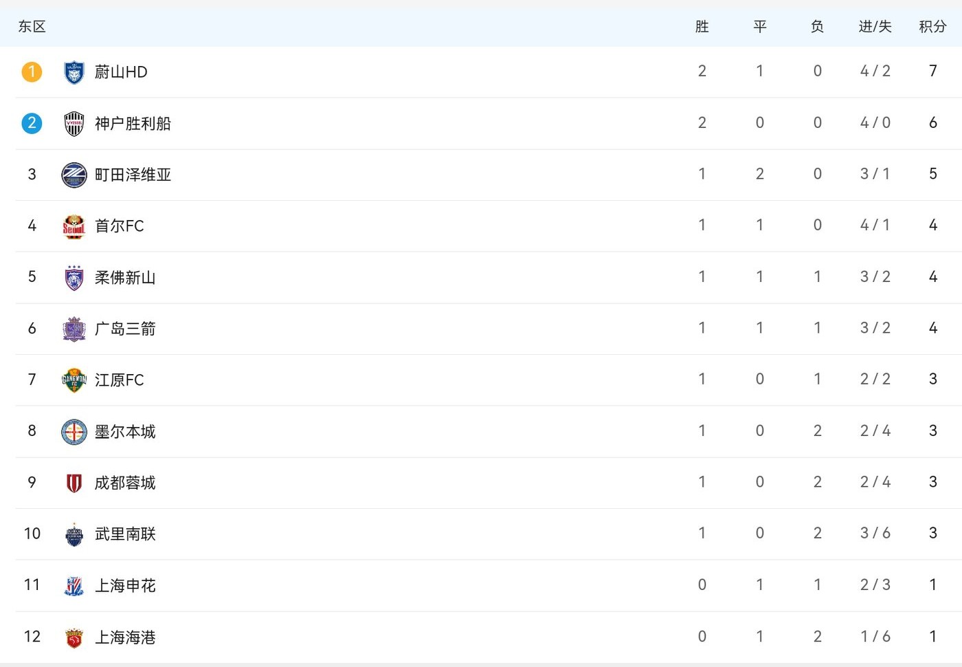Viewport: 962px width, 667px height.
Task: Open the 神户胜利船 team name link
Action: point(133,124)
